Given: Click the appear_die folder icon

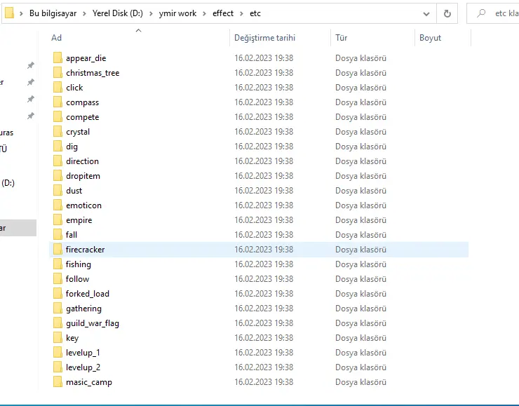Looking at the screenshot, I should 58,58.
